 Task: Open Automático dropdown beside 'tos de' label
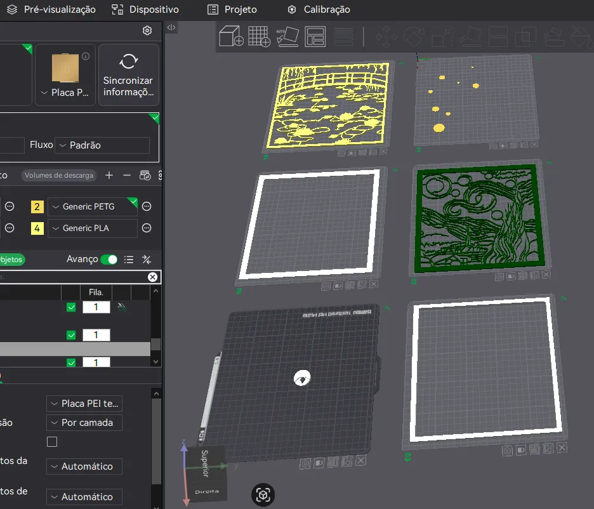pos(84,496)
